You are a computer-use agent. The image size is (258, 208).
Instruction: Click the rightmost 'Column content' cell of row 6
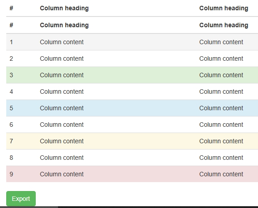pyautogui.click(x=221, y=125)
